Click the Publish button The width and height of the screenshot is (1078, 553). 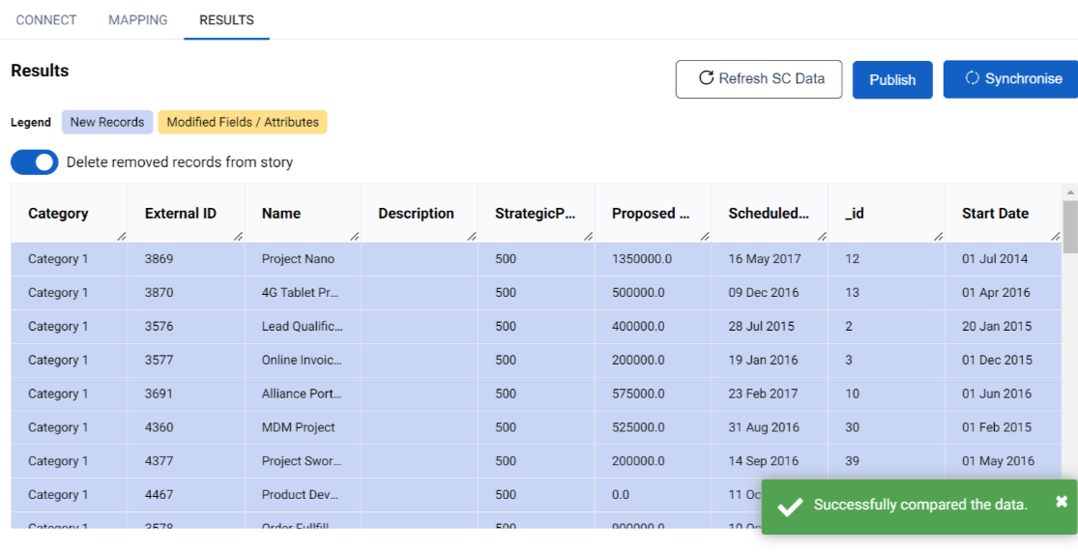point(892,80)
